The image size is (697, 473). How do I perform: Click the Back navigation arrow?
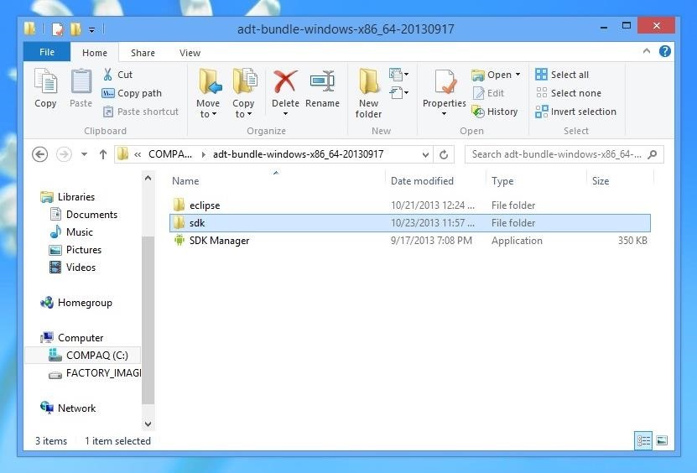point(40,154)
